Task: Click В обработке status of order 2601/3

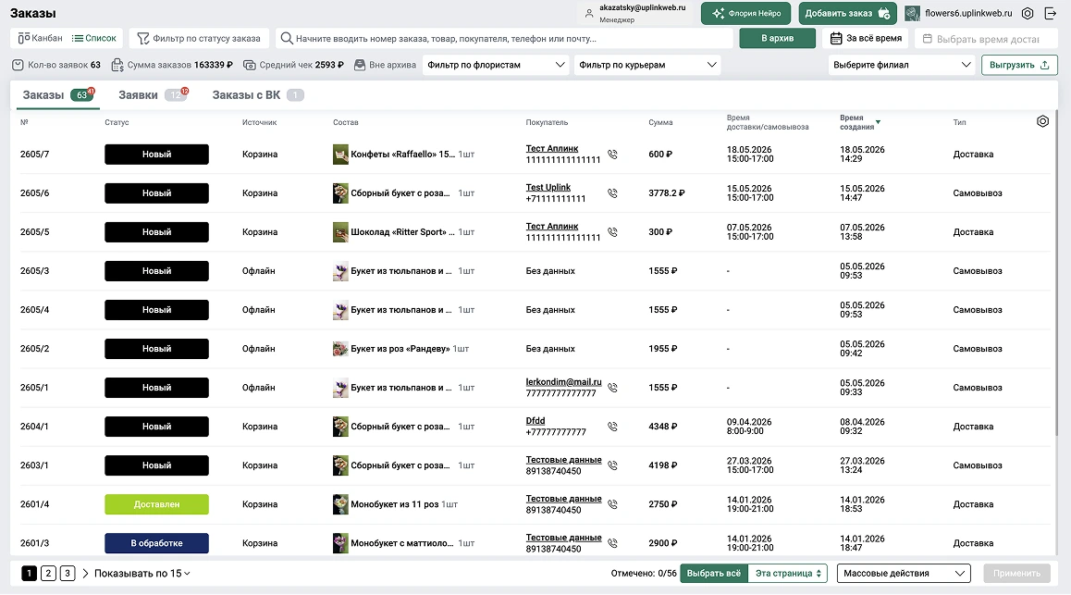Action: tap(156, 543)
